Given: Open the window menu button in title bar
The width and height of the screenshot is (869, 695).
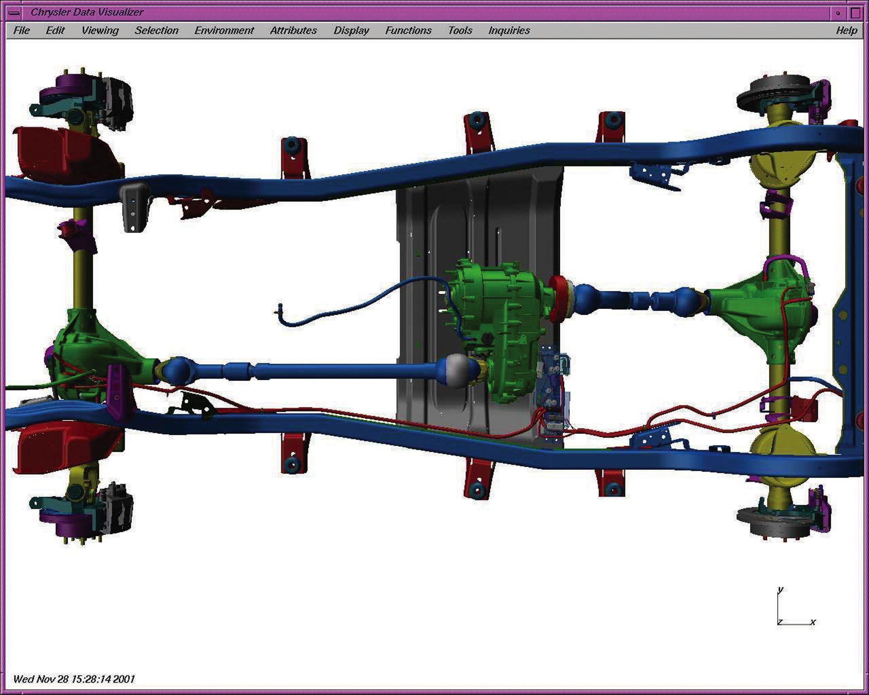Looking at the screenshot, I should (x=14, y=13).
